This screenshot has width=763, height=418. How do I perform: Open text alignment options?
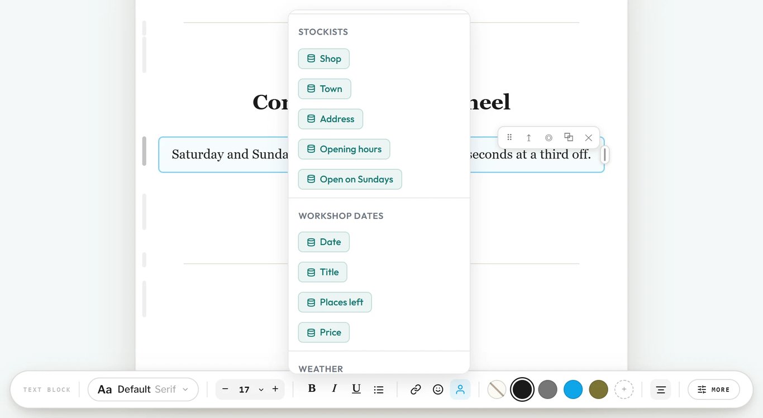[x=661, y=390]
